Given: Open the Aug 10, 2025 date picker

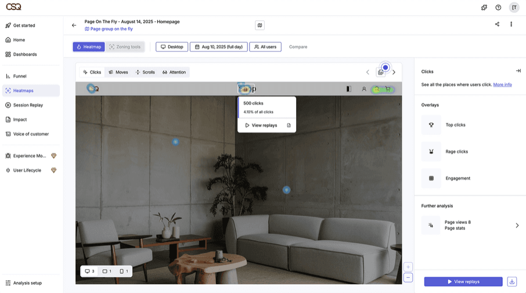Looking at the screenshot, I should tap(218, 47).
